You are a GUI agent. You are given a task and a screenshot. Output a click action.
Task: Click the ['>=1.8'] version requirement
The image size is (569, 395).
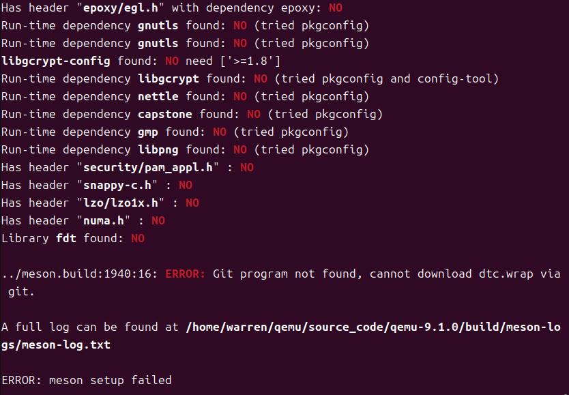pyautogui.click(x=250, y=61)
